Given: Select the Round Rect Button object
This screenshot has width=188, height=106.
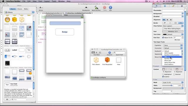Looking at the screenshot, I should (22, 50).
